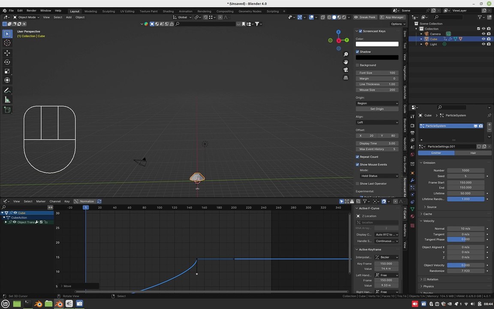The width and height of the screenshot is (494, 309).
Task: Click the pan view hand icon
Action: [x=346, y=62]
